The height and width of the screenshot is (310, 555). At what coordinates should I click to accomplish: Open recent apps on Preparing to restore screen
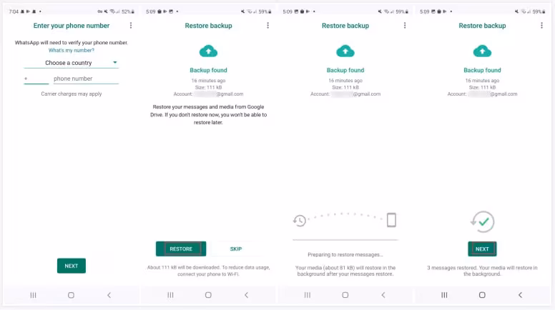(308, 295)
